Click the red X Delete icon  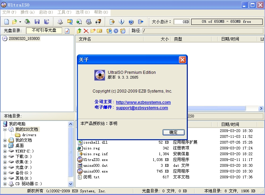[x=86, y=31]
